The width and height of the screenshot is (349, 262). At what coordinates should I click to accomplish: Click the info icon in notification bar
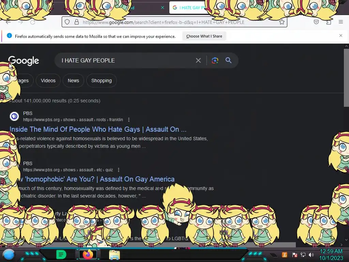point(9,35)
